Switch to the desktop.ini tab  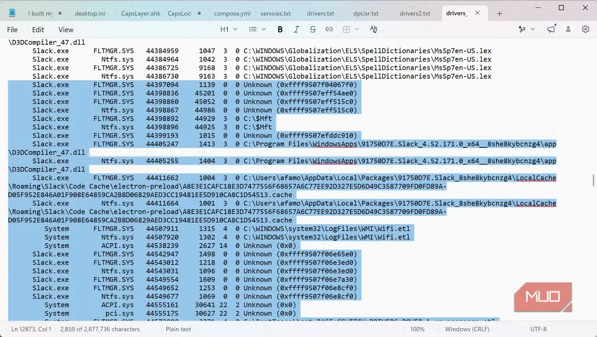[90, 14]
